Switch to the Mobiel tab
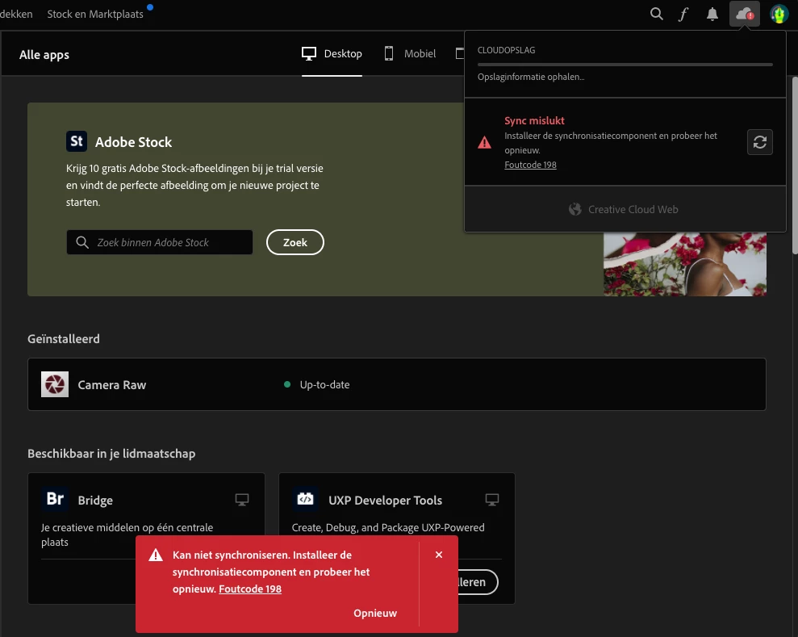Image resolution: width=798 pixels, height=637 pixels. click(x=410, y=53)
